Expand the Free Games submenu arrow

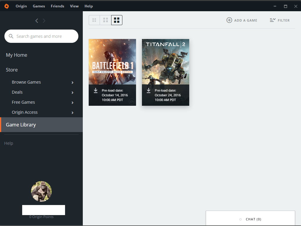tap(72, 103)
